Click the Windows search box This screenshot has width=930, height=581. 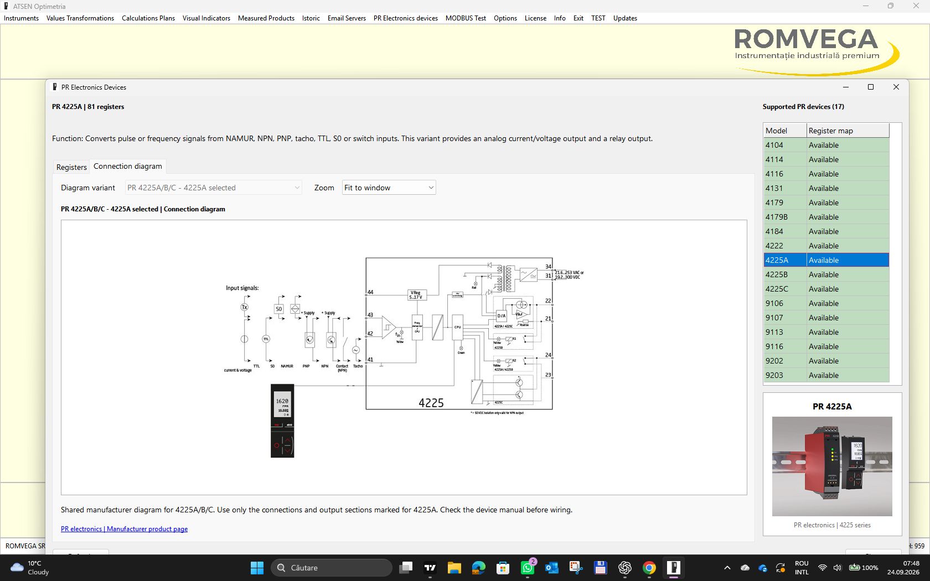[x=332, y=568]
